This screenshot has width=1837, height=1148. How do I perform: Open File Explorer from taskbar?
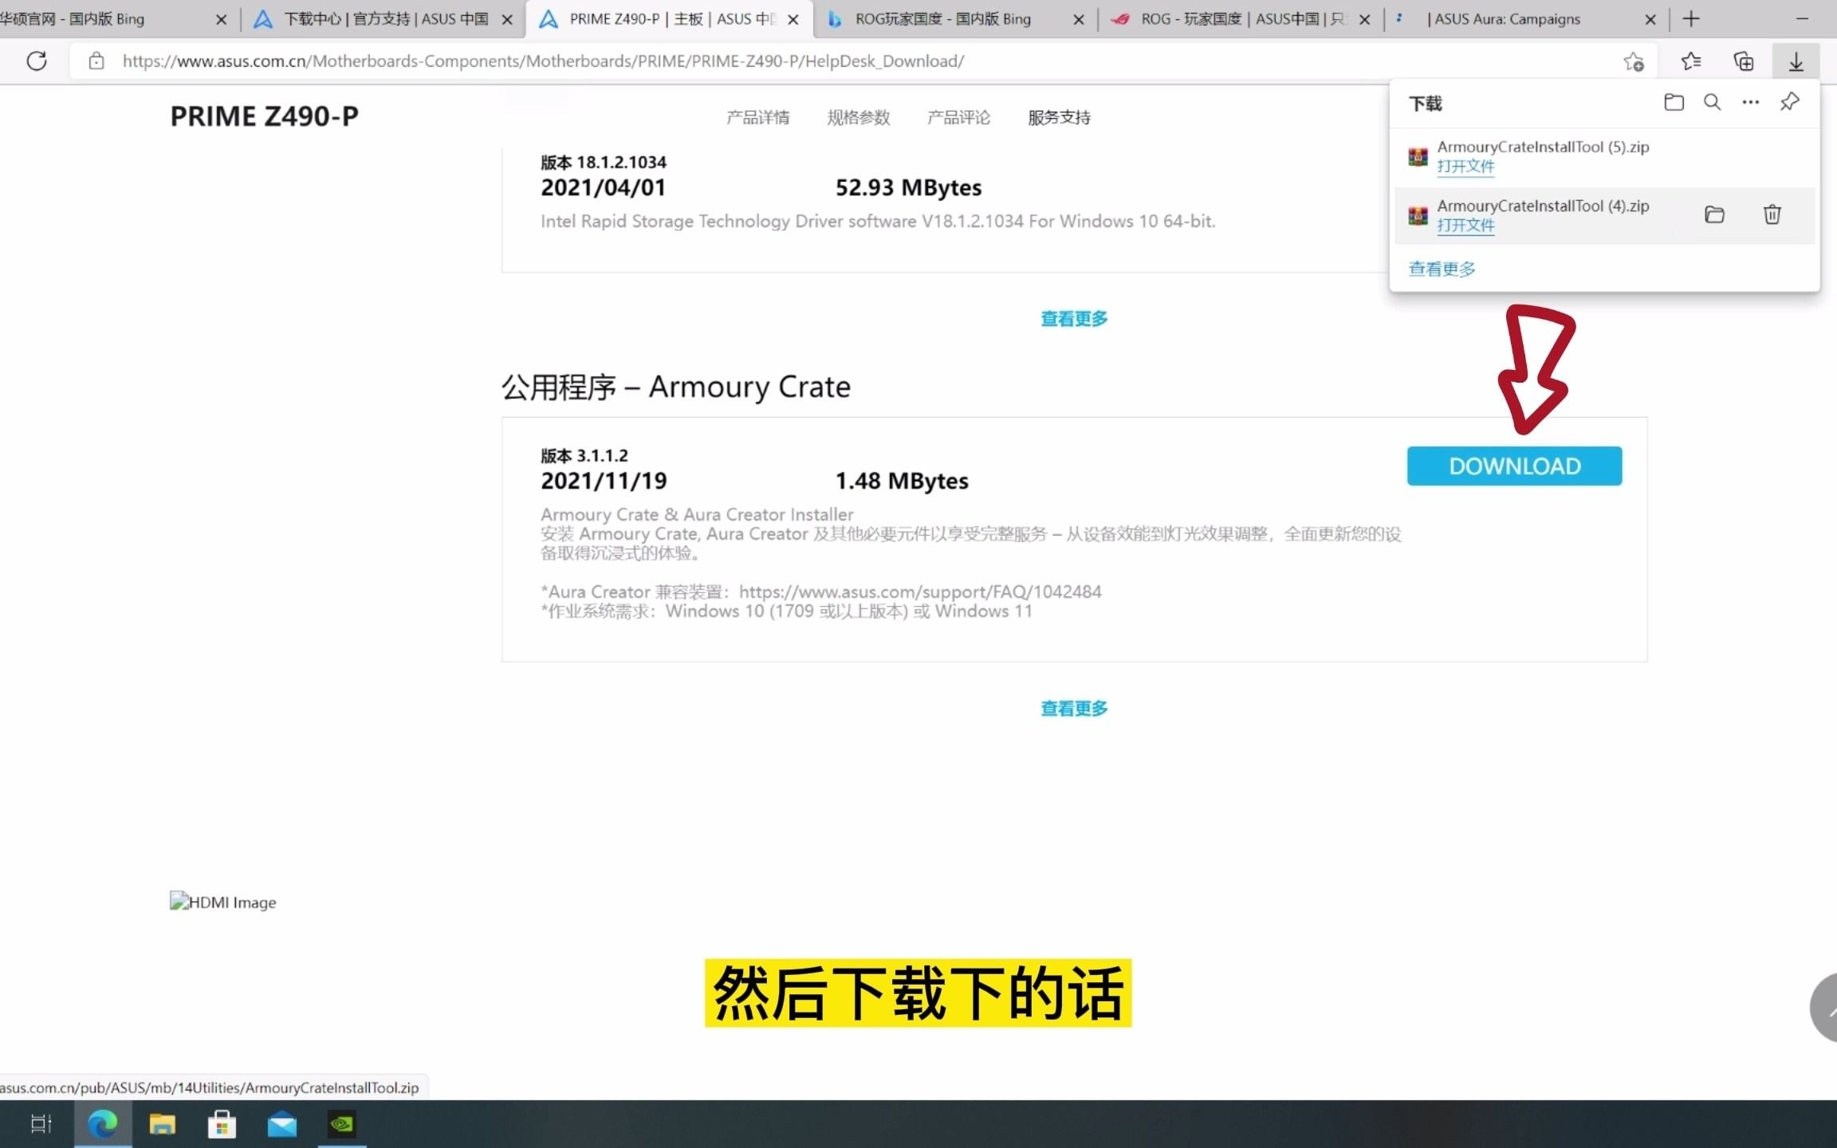click(163, 1124)
